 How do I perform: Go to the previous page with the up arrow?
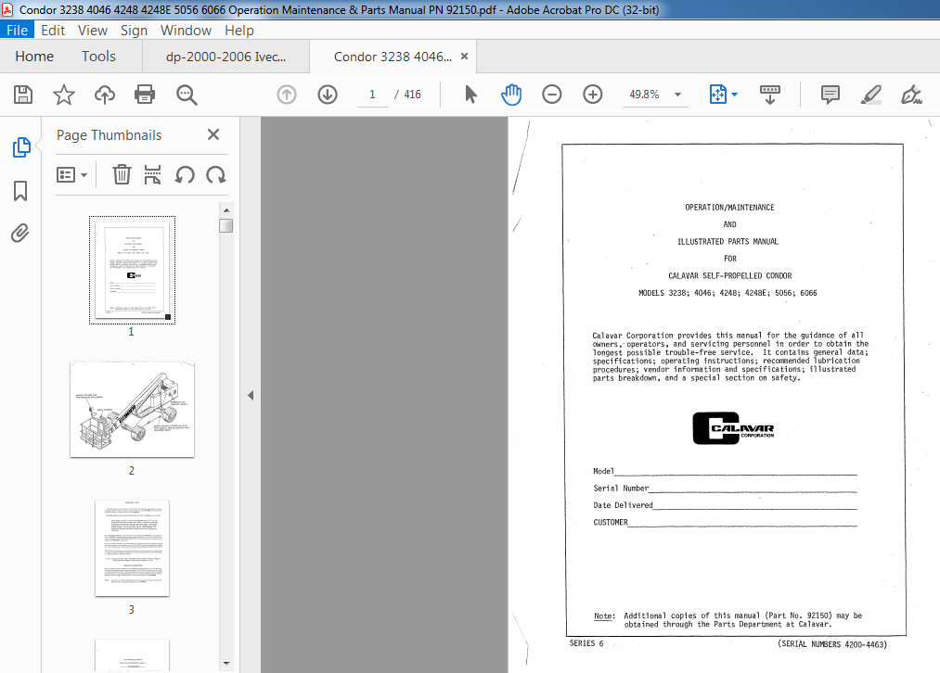tap(287, 95)
